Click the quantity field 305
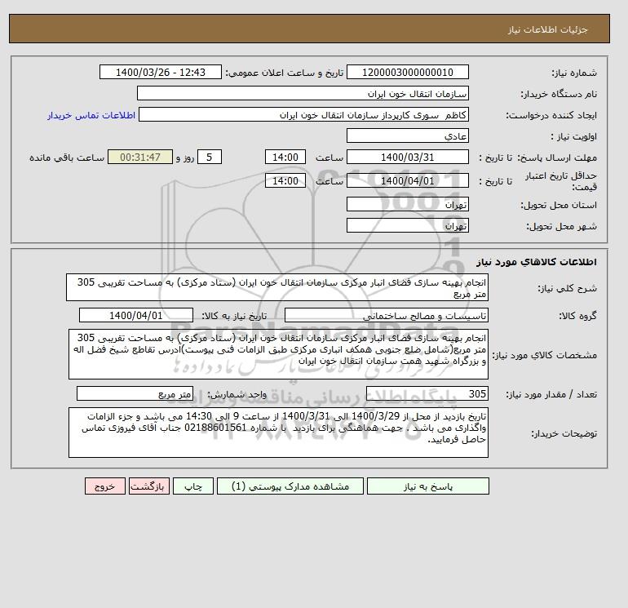628x608 pixels. click(x=427, y=393)
